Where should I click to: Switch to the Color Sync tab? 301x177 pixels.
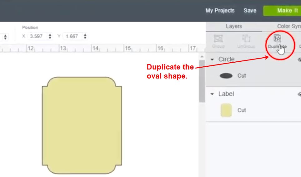click(289, 26)
